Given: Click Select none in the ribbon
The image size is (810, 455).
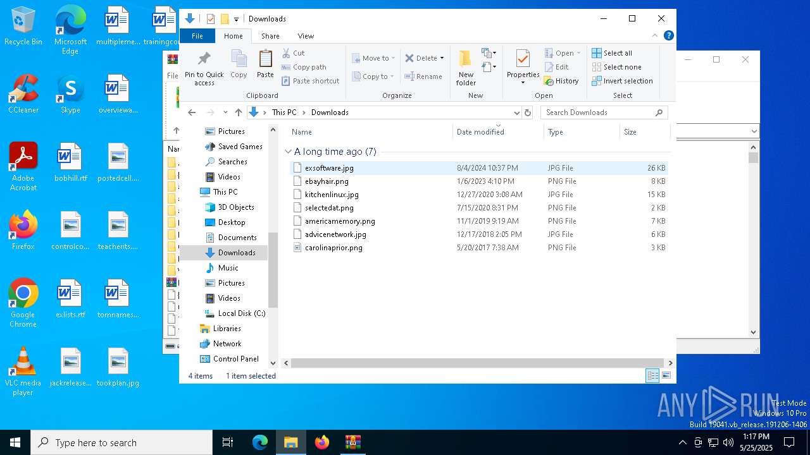Looking at the screenshot, I should (x=616, y=67).
